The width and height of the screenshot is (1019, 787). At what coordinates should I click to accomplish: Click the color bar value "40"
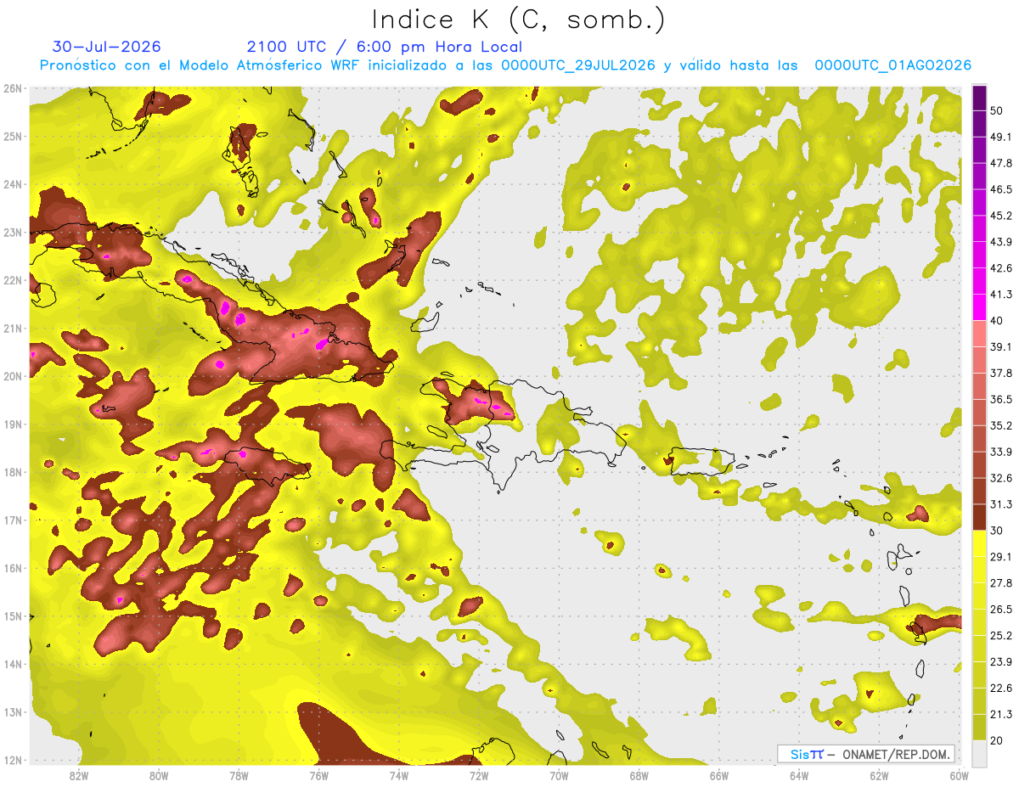[x=996, y=320]
